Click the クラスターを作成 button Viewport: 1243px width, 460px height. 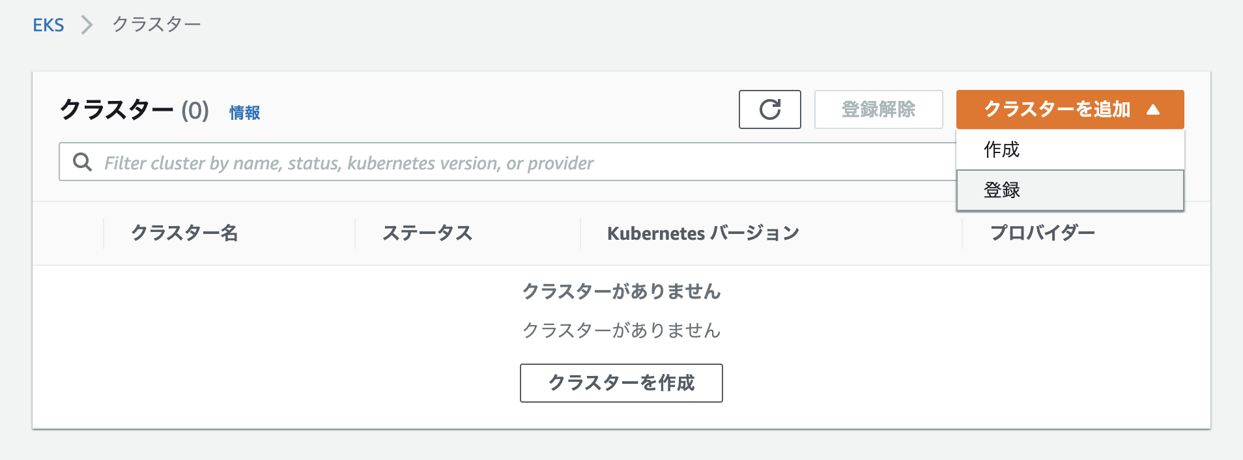[x=621, y=383]
